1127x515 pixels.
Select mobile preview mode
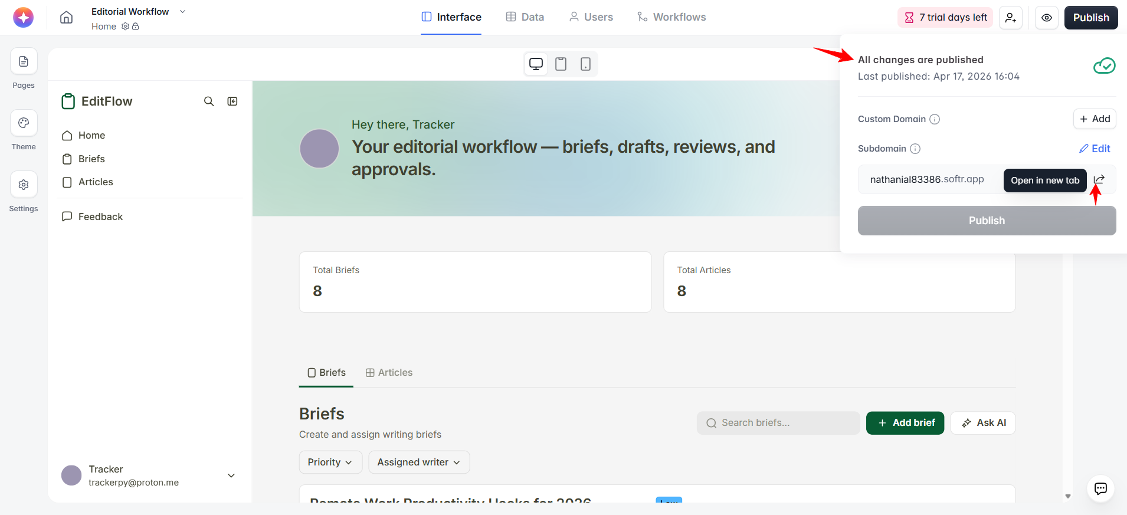pos(585,64)
